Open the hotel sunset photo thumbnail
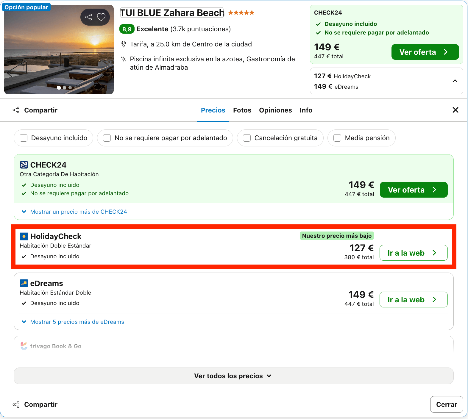Screen dimensions: 468x419 click(59, 49)
